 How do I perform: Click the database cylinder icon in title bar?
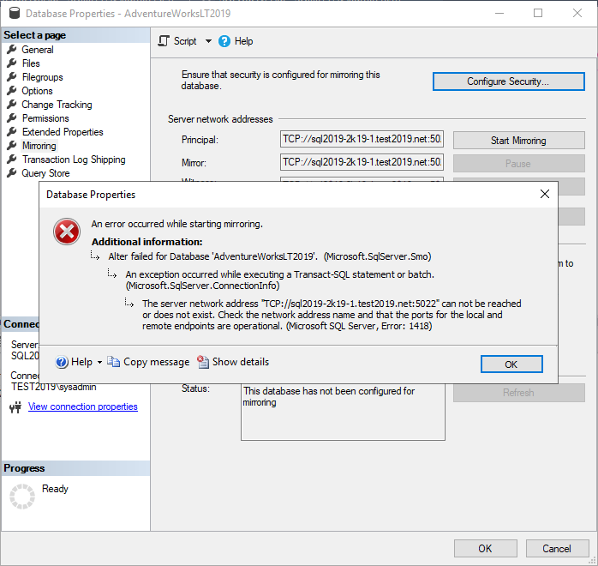point(15,13)
